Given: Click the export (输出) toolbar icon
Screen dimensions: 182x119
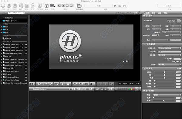Looking at the screenshot, I should coord(9,5).
